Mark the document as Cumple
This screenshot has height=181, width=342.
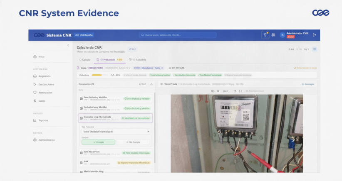click(x=98, y=142)
